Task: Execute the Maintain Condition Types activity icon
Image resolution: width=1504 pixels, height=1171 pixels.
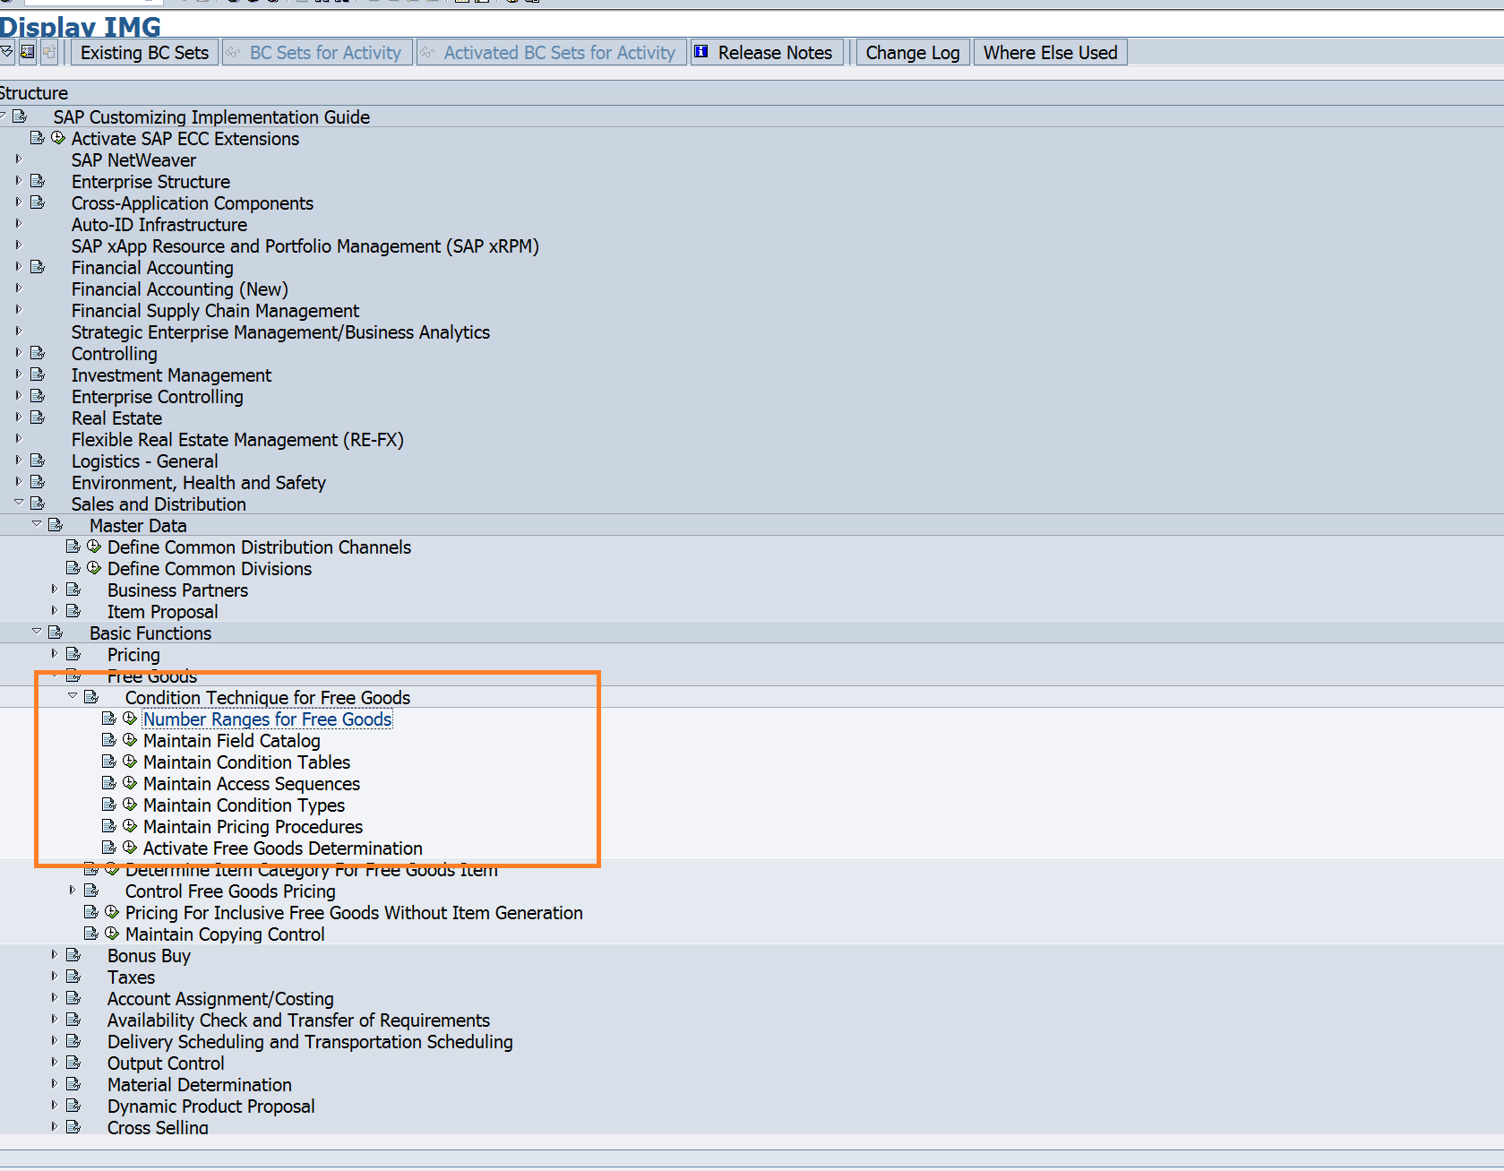Action: pyautogui.click(x=130, y=805)
